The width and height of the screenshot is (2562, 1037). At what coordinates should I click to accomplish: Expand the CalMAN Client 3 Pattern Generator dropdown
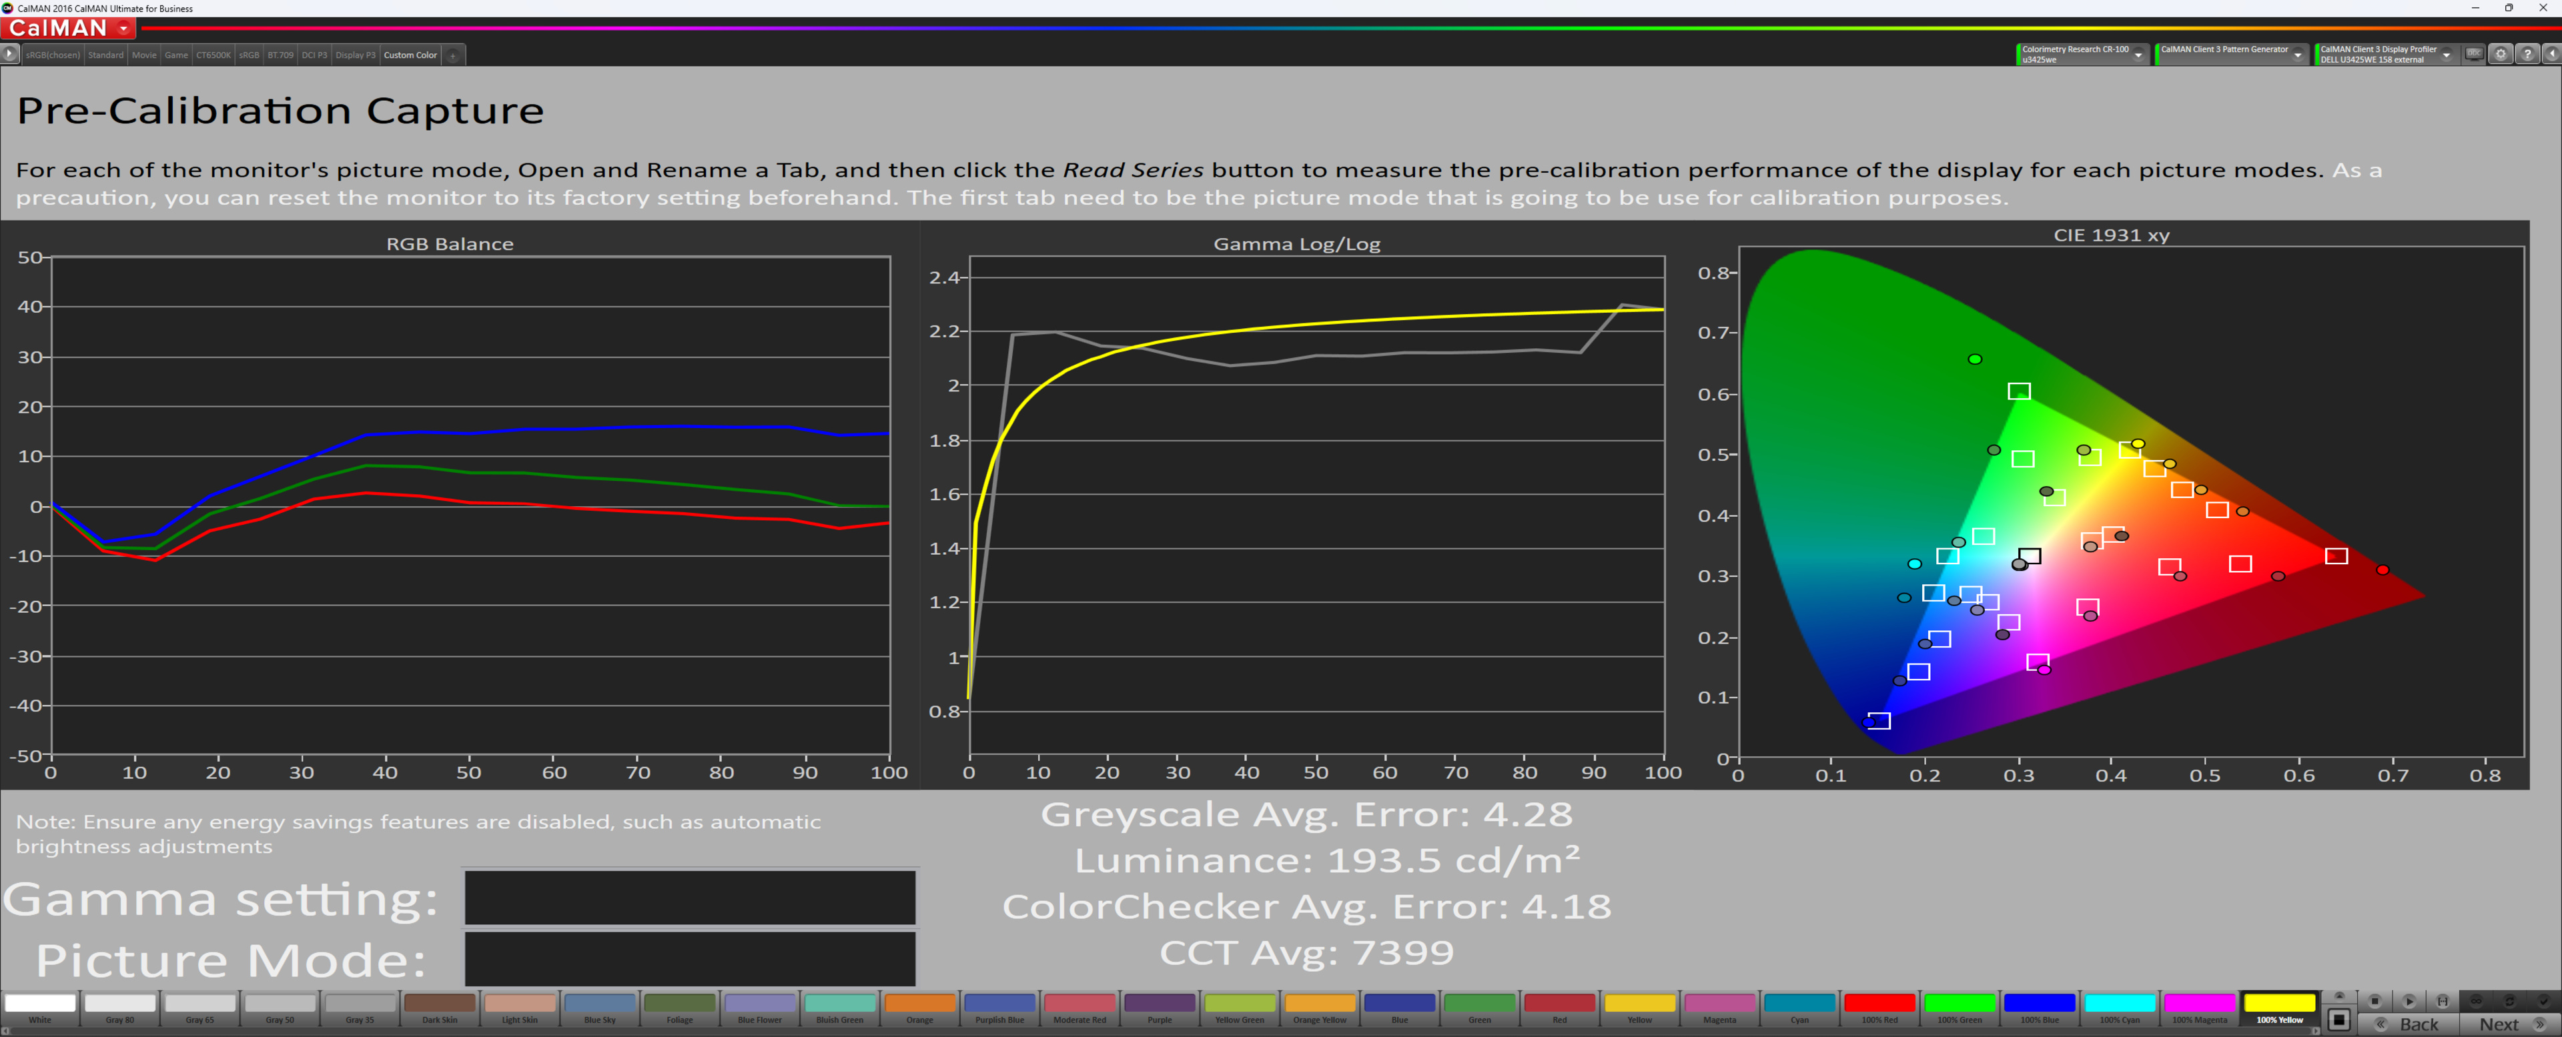pos(2297,55)
